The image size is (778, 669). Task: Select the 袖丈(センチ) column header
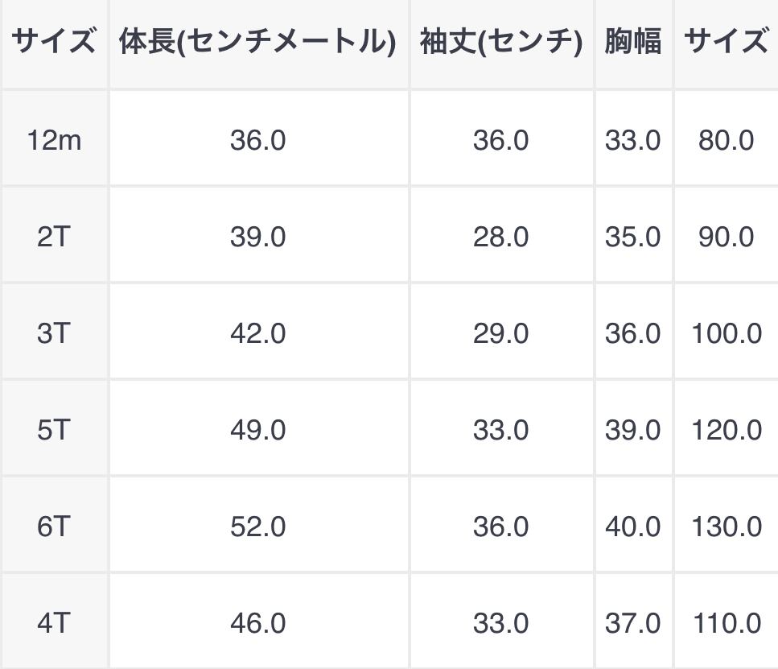click(500, 42)
